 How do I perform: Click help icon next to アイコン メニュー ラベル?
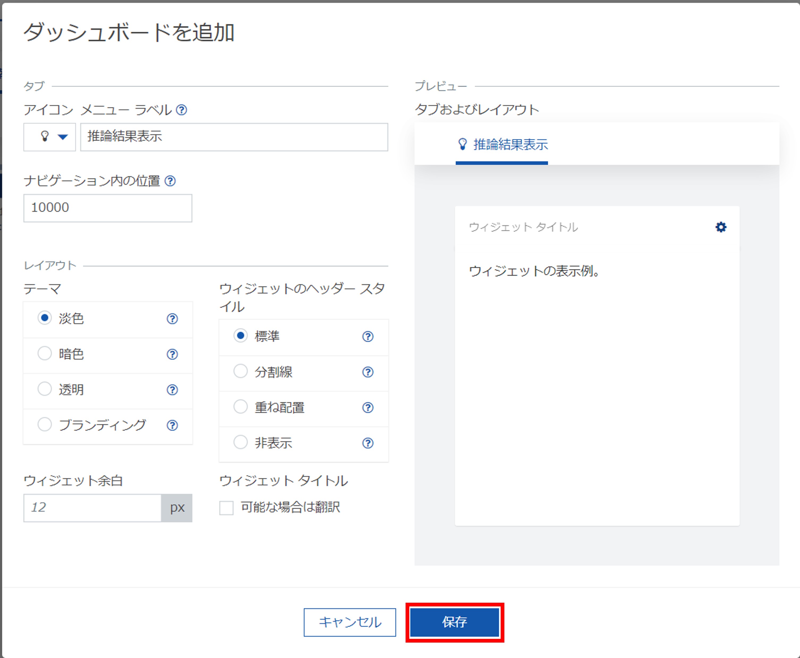182,110
